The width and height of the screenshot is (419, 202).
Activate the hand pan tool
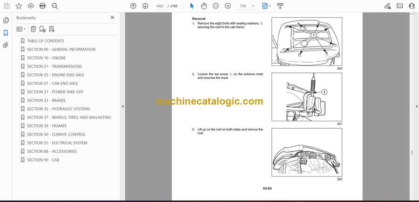coord(204,6)
